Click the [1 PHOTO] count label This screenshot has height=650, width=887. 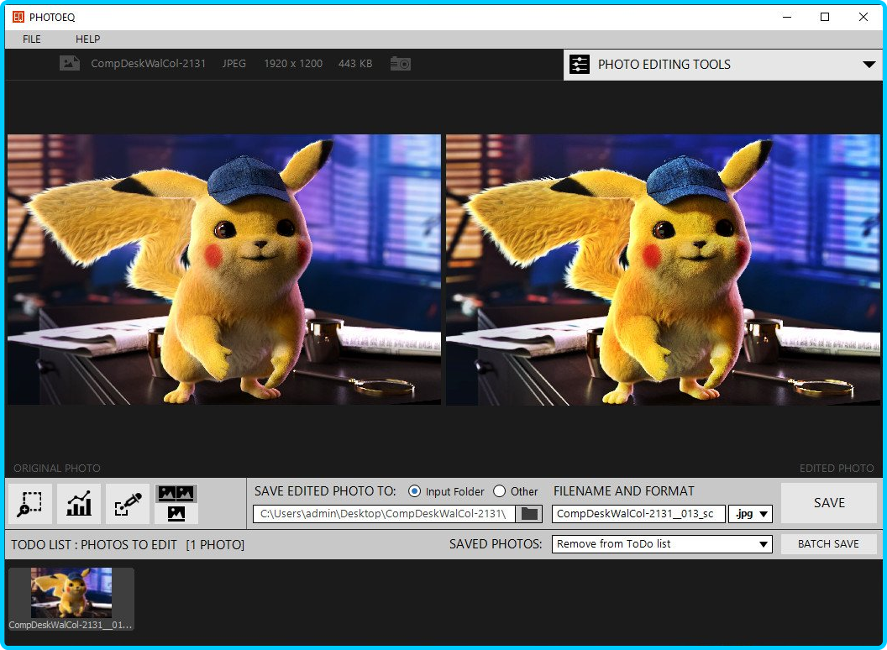pos(215,545)
